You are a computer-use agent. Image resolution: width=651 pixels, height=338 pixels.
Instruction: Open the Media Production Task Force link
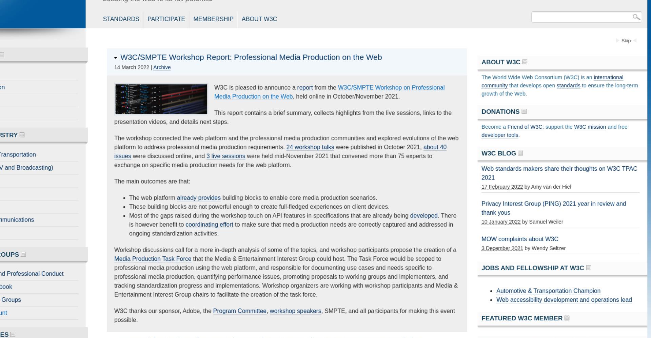[x=153, y=259]
